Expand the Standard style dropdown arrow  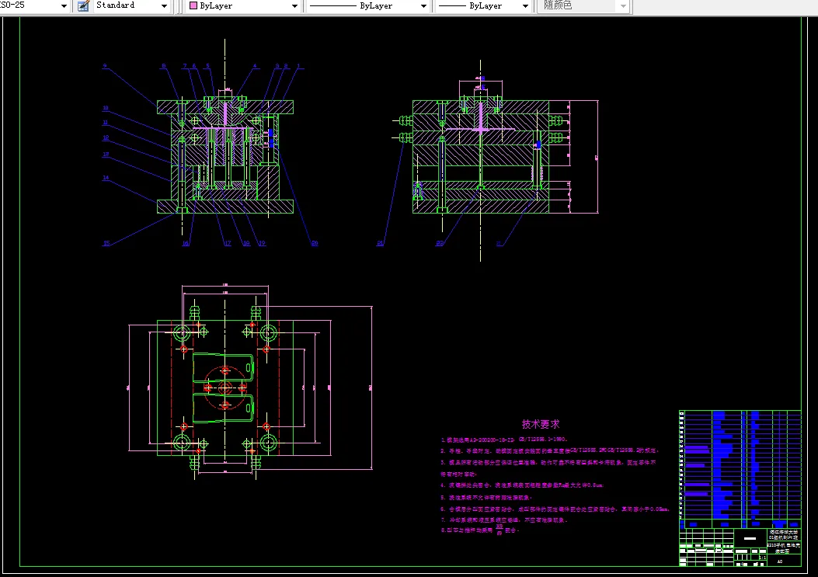pos(165,6)
